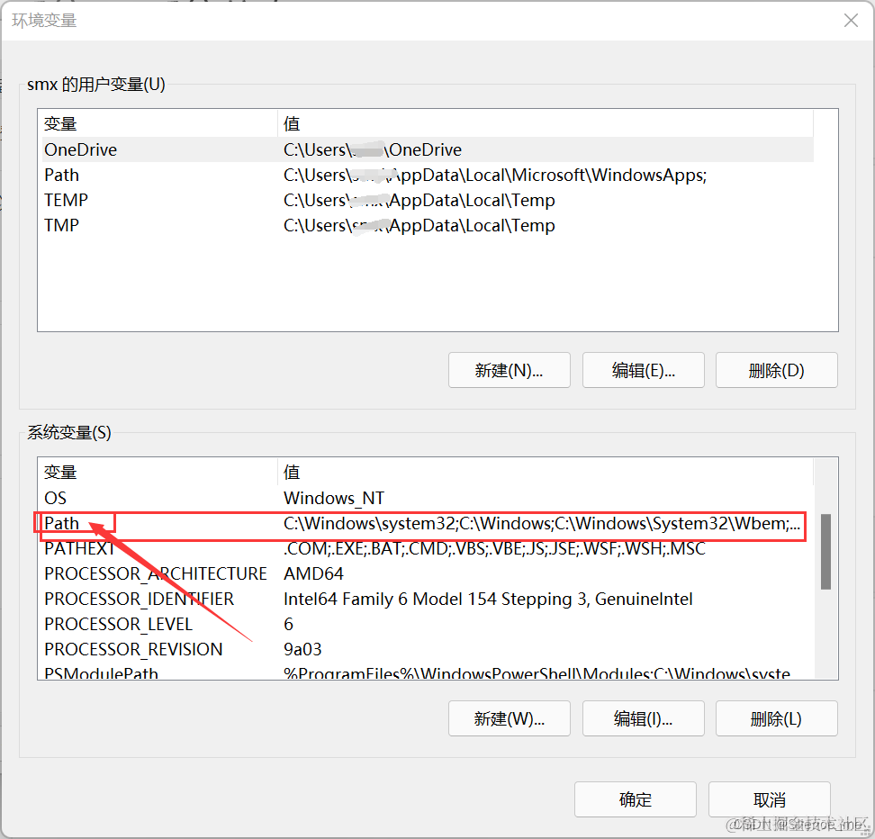Click user variables 变量 column header
The width and height of the screenshot is (875, 839).
159,123
